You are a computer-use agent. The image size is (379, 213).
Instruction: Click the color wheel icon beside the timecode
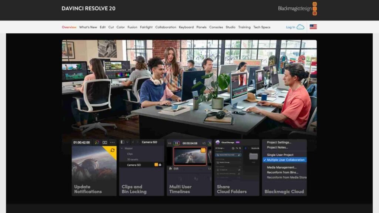click(x=97, y=142)
